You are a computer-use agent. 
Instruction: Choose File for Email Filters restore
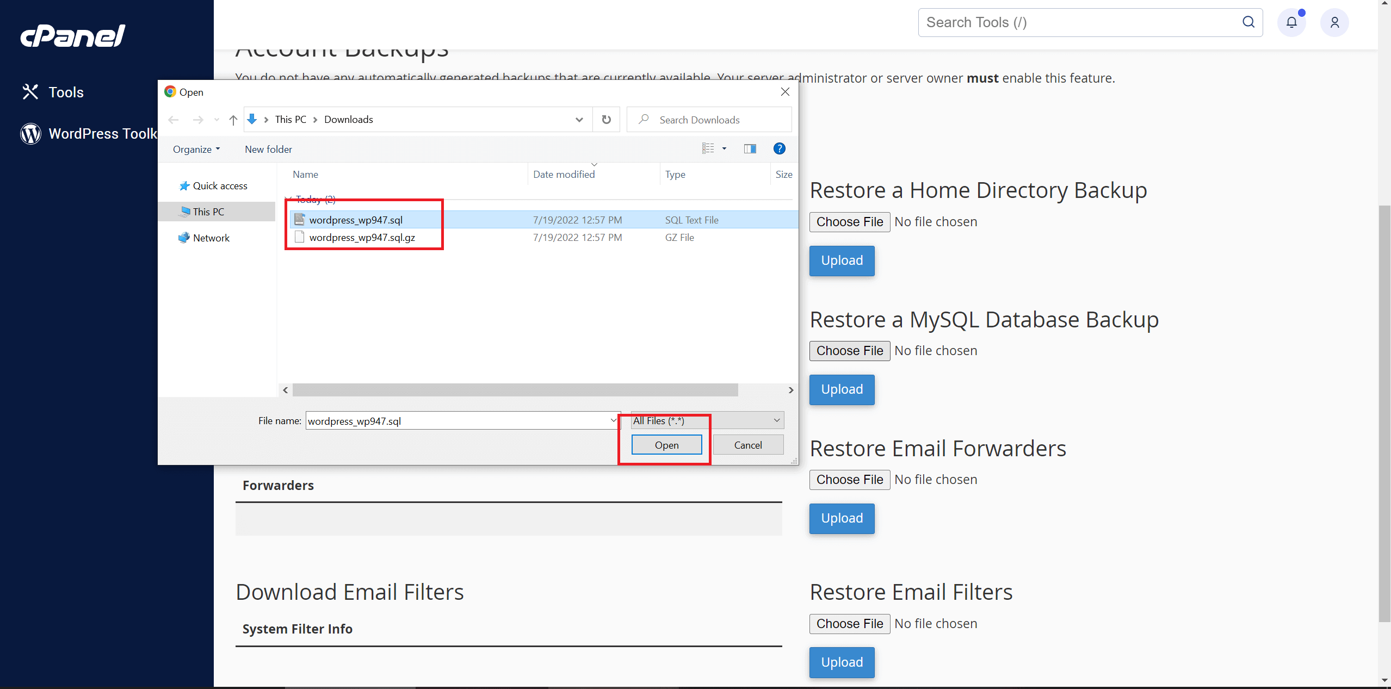(850, 624)
